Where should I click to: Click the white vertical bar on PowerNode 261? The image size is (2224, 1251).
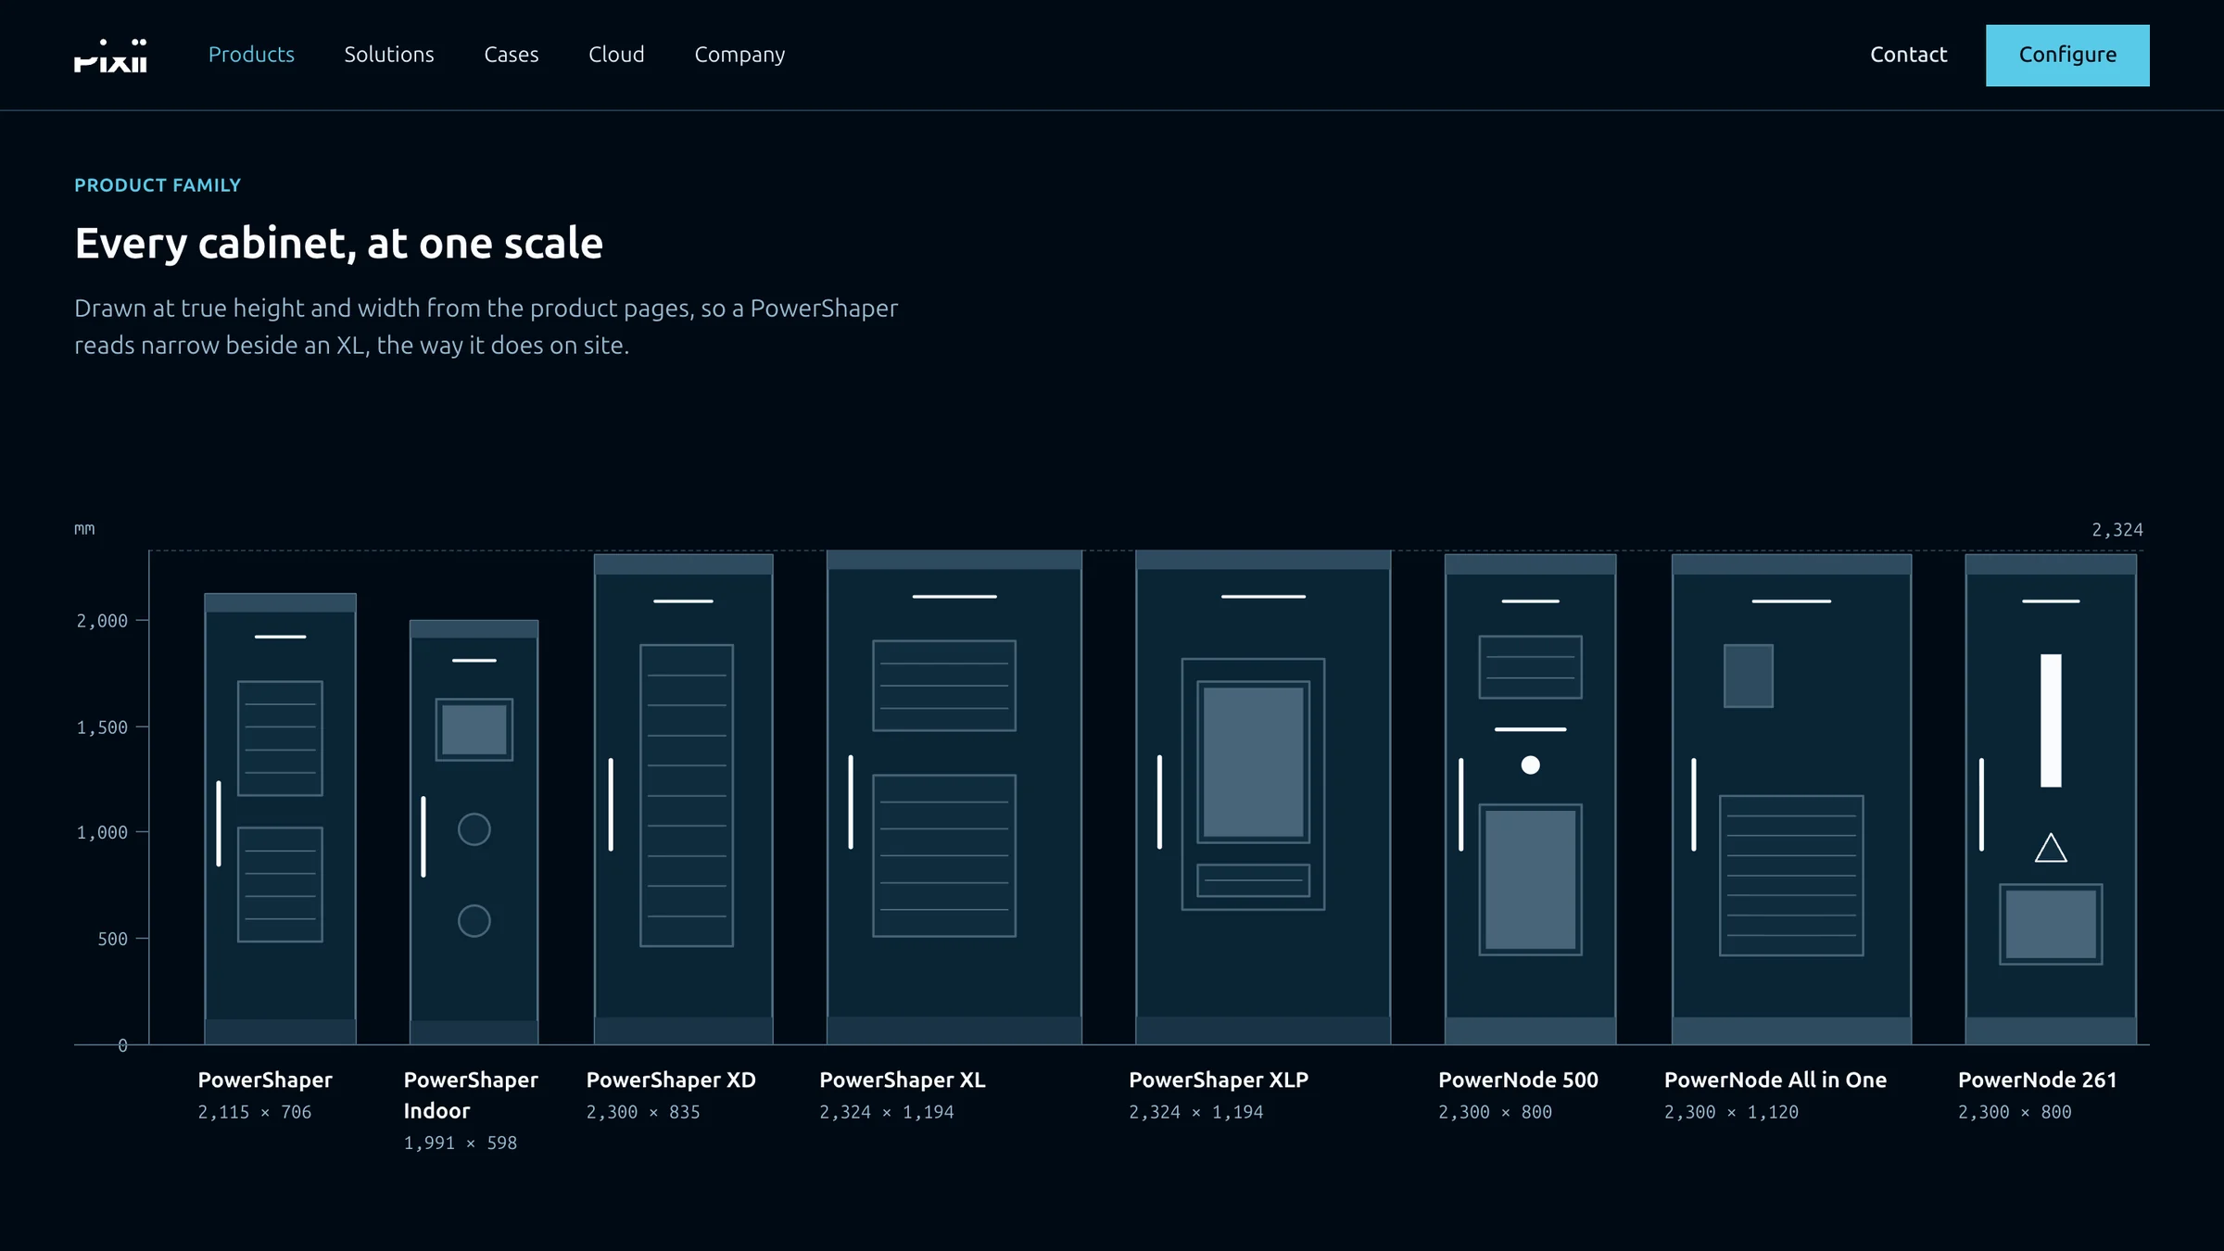coord(2051,721)
